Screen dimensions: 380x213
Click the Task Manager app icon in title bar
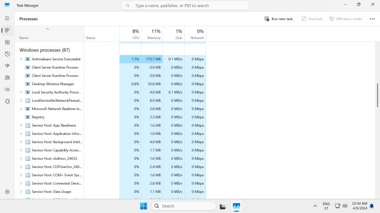(x=7, y=5)
